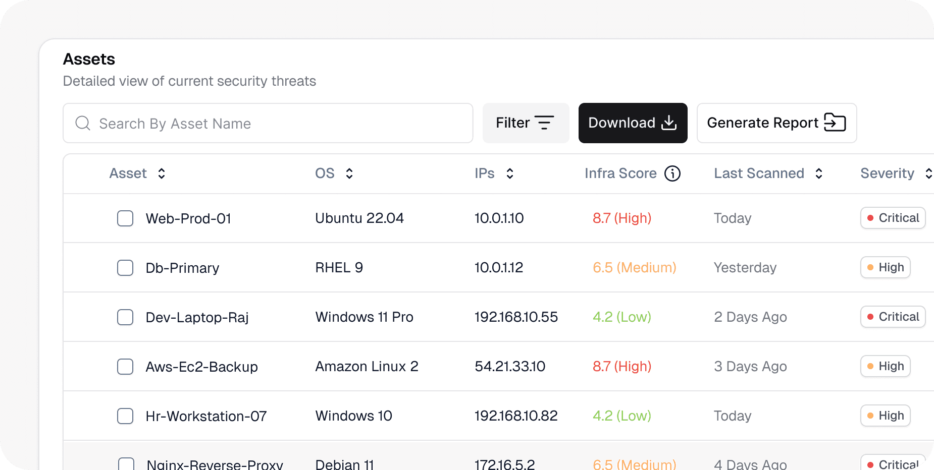Check the Aws-Ec2-Backup asset checkbox

125,367
